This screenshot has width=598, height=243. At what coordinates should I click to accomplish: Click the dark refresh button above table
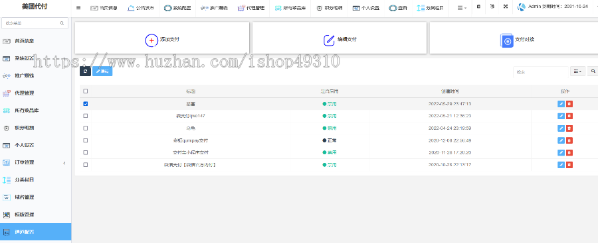85,71
